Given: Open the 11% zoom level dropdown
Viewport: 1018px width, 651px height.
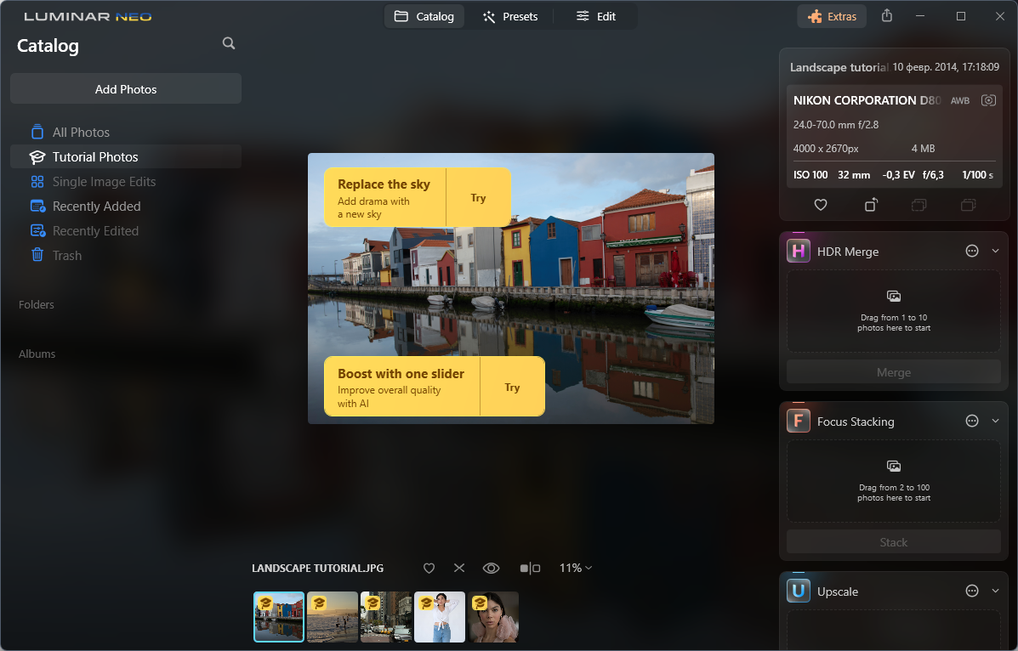Looking at the screenshot, I should pos(576,568).
